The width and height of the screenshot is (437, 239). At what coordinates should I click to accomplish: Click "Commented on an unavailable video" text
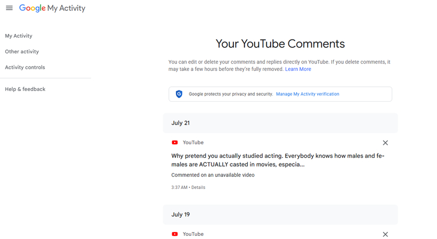(x=213, y=175)
